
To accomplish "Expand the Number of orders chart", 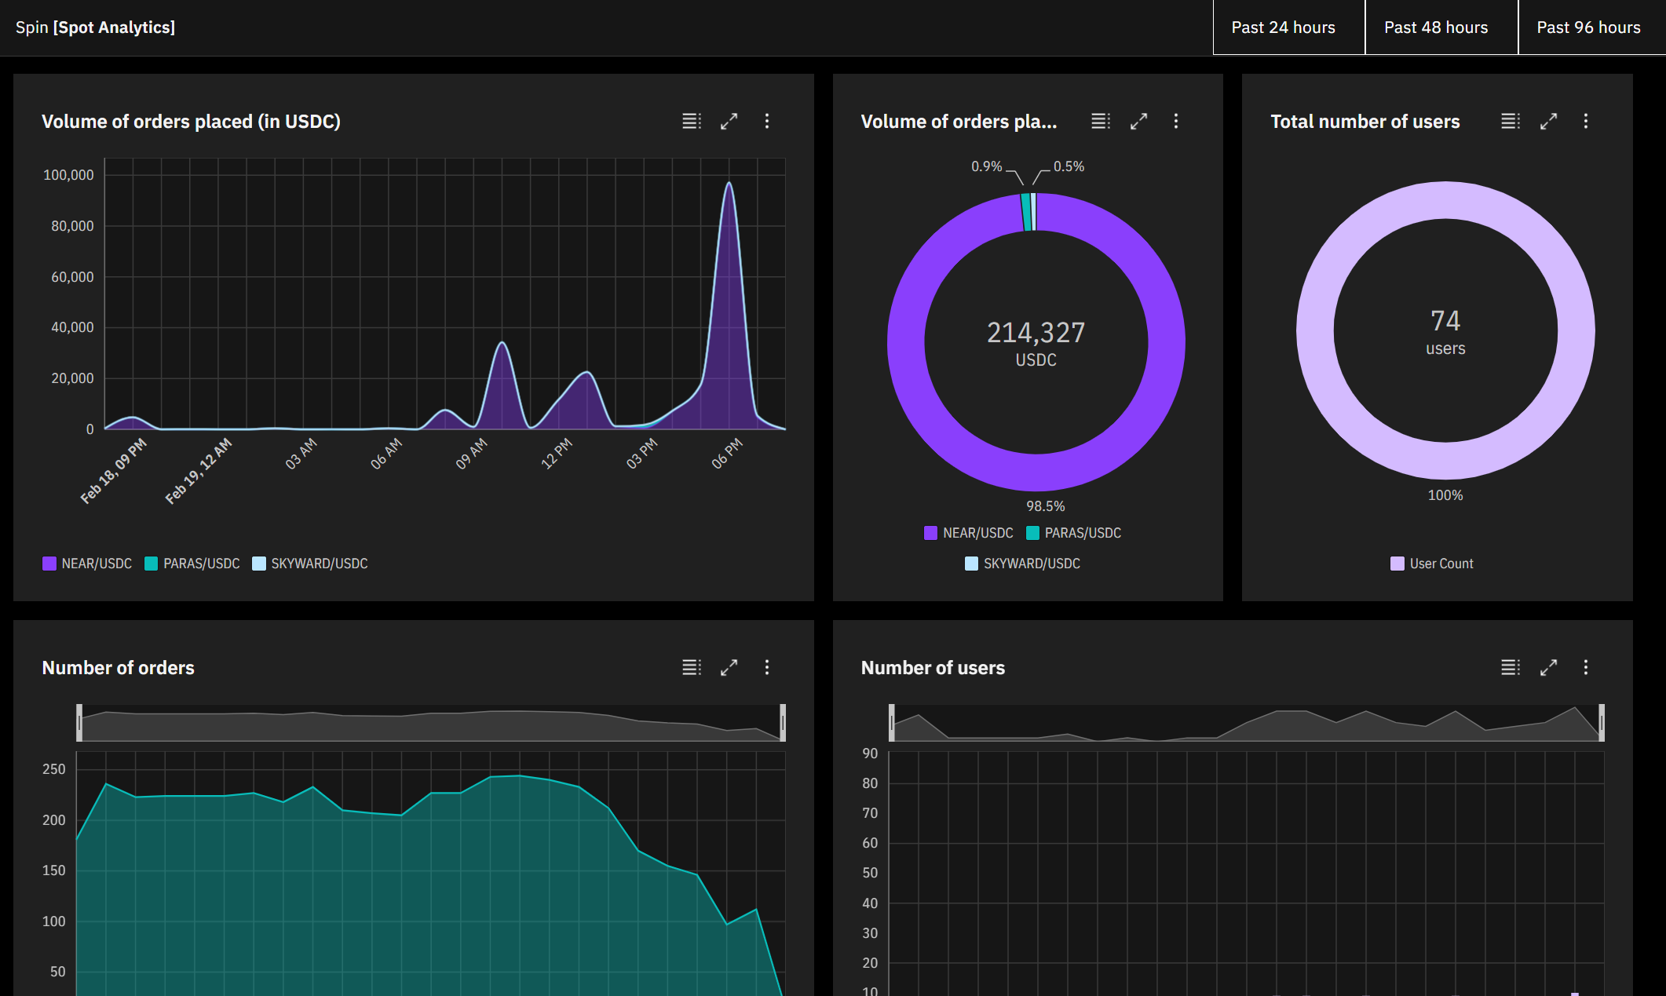I will tap(729, 667).
